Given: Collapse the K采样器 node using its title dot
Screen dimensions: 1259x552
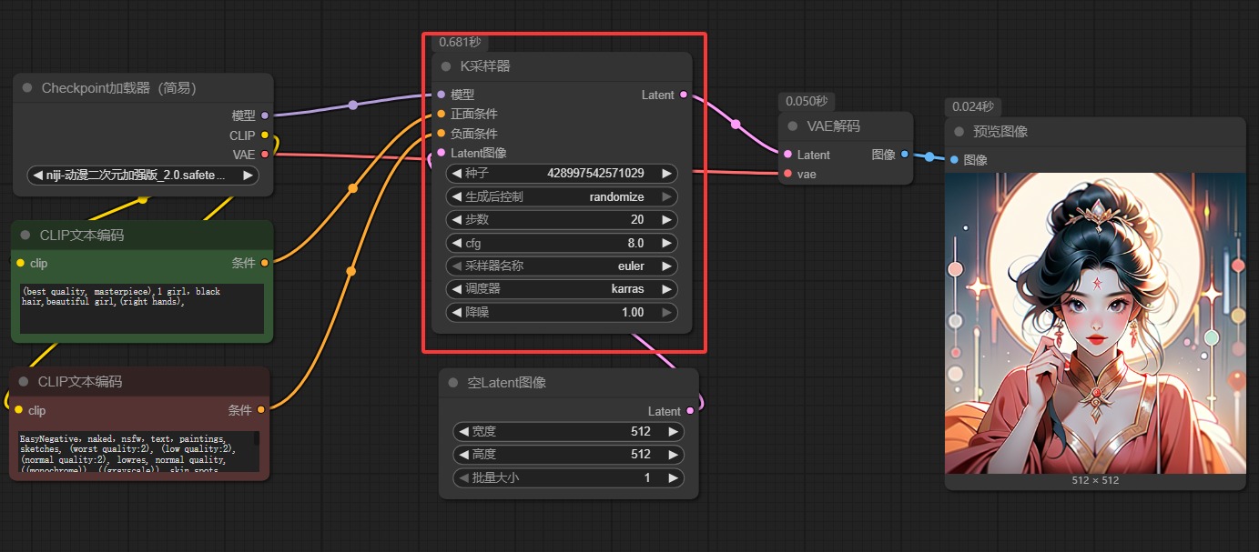Looking at the screenshot, I should [446, 66].
